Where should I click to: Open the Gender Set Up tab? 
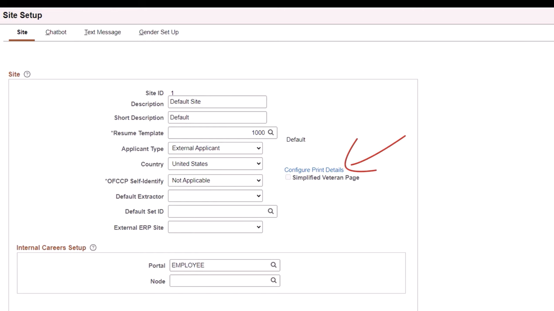[x=159, y=32]
